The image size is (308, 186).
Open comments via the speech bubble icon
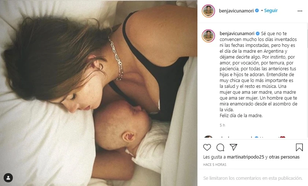coord(220,147)
